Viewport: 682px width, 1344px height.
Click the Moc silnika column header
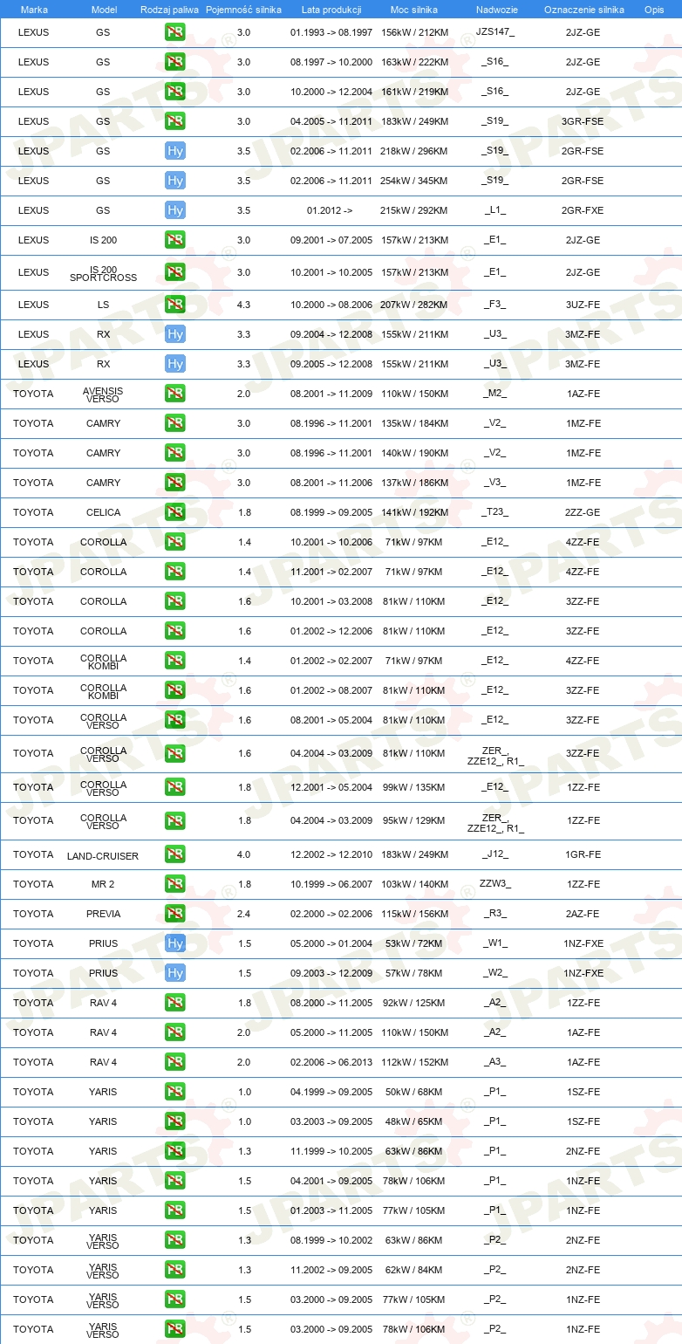pos(414,10)
